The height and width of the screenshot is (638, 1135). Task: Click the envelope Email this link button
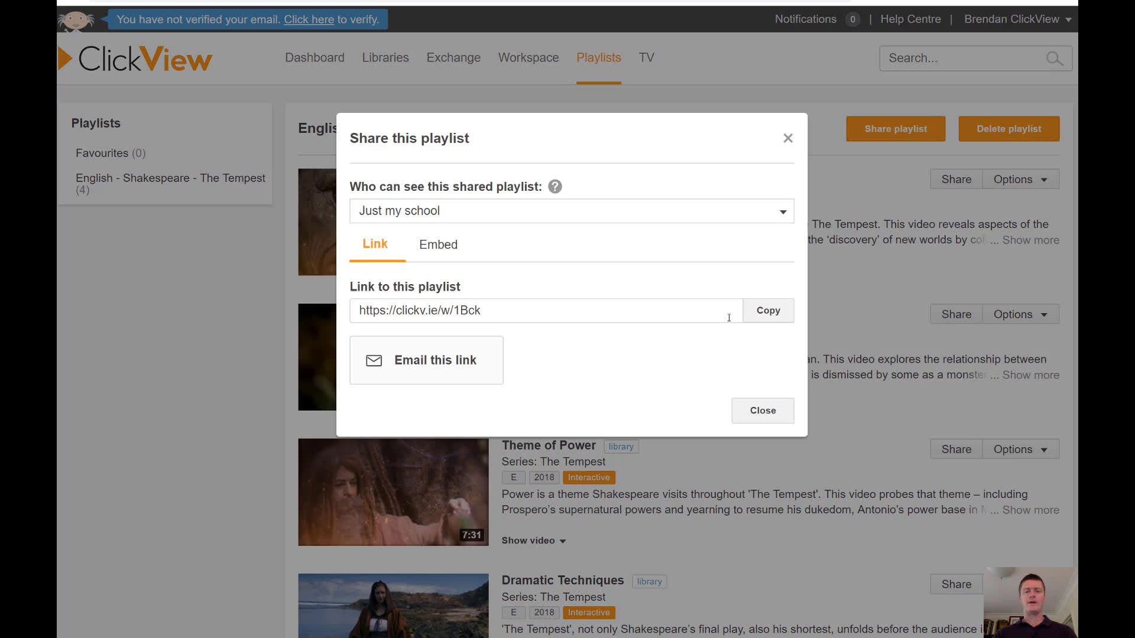[426, 360]
